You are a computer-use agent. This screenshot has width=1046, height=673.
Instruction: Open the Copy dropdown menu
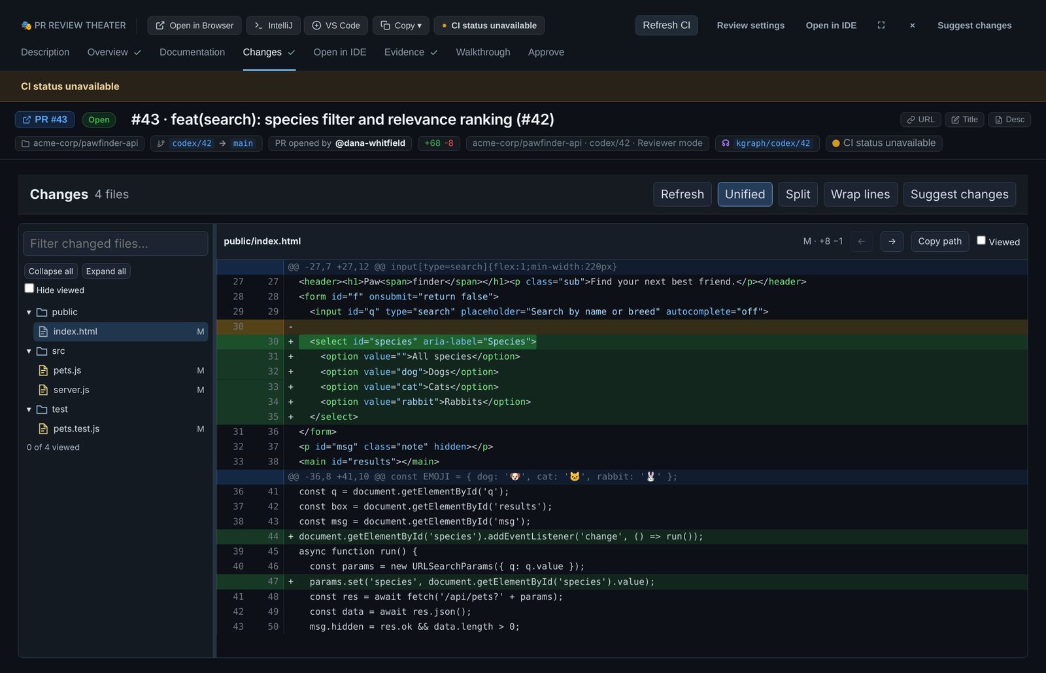[401, 26]
